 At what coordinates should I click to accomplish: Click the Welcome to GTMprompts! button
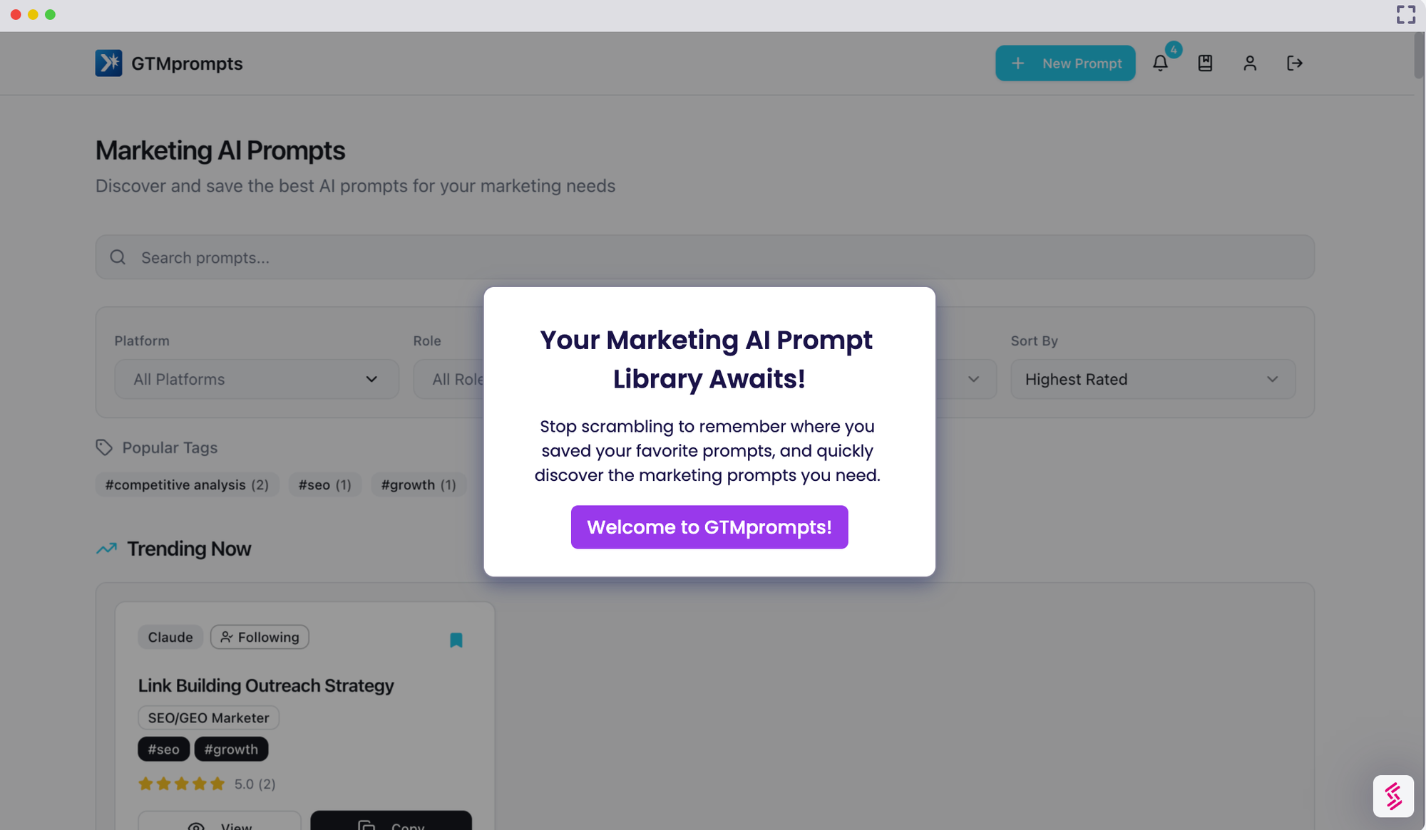tap(709, 527)
